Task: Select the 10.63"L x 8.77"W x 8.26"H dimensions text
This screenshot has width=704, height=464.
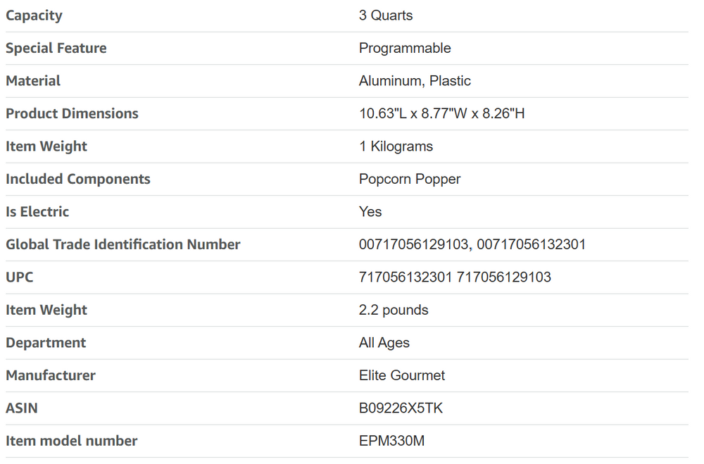Action: (441, 113)
